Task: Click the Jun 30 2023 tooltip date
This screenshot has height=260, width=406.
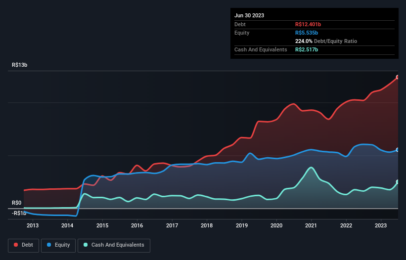Action: click(x=249, y=15)
